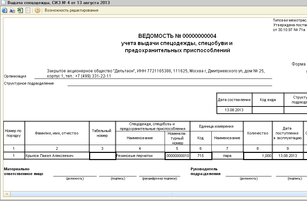
Task: Click the 'ВЕДОМОСТЬ № 00000000004' heading
Action: point(177,36)
